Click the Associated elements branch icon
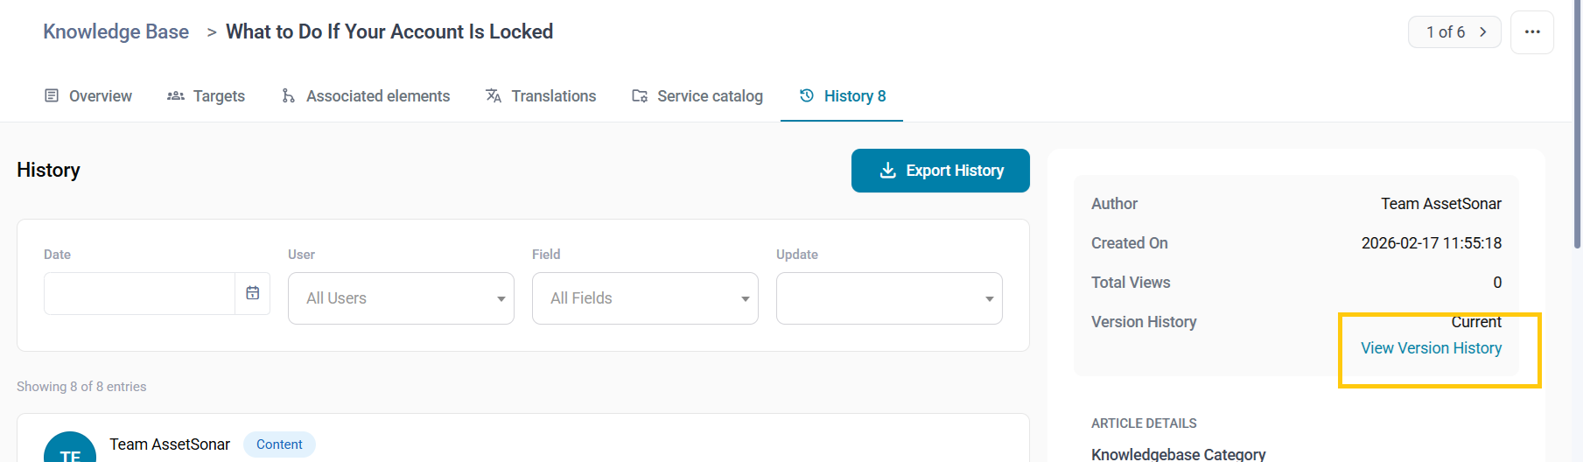The height and width of the screenshot is (462, 1583). [x=288, y=95]
